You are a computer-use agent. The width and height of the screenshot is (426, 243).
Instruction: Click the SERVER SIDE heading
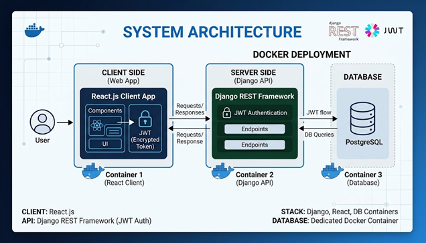click(253, 72)
